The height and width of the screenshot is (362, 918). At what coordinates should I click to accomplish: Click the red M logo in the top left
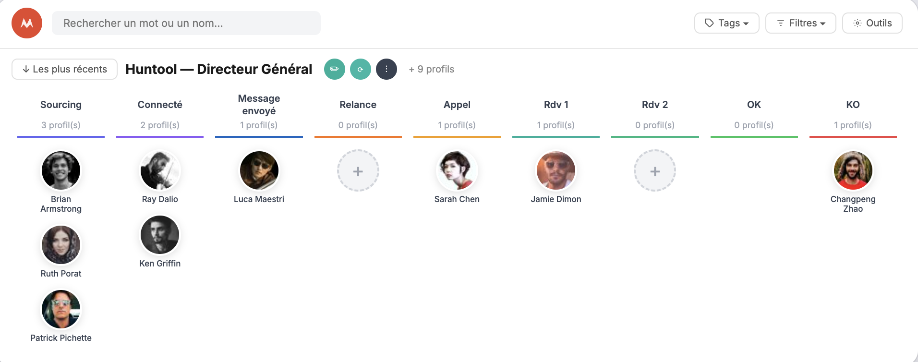pos(27,23)
